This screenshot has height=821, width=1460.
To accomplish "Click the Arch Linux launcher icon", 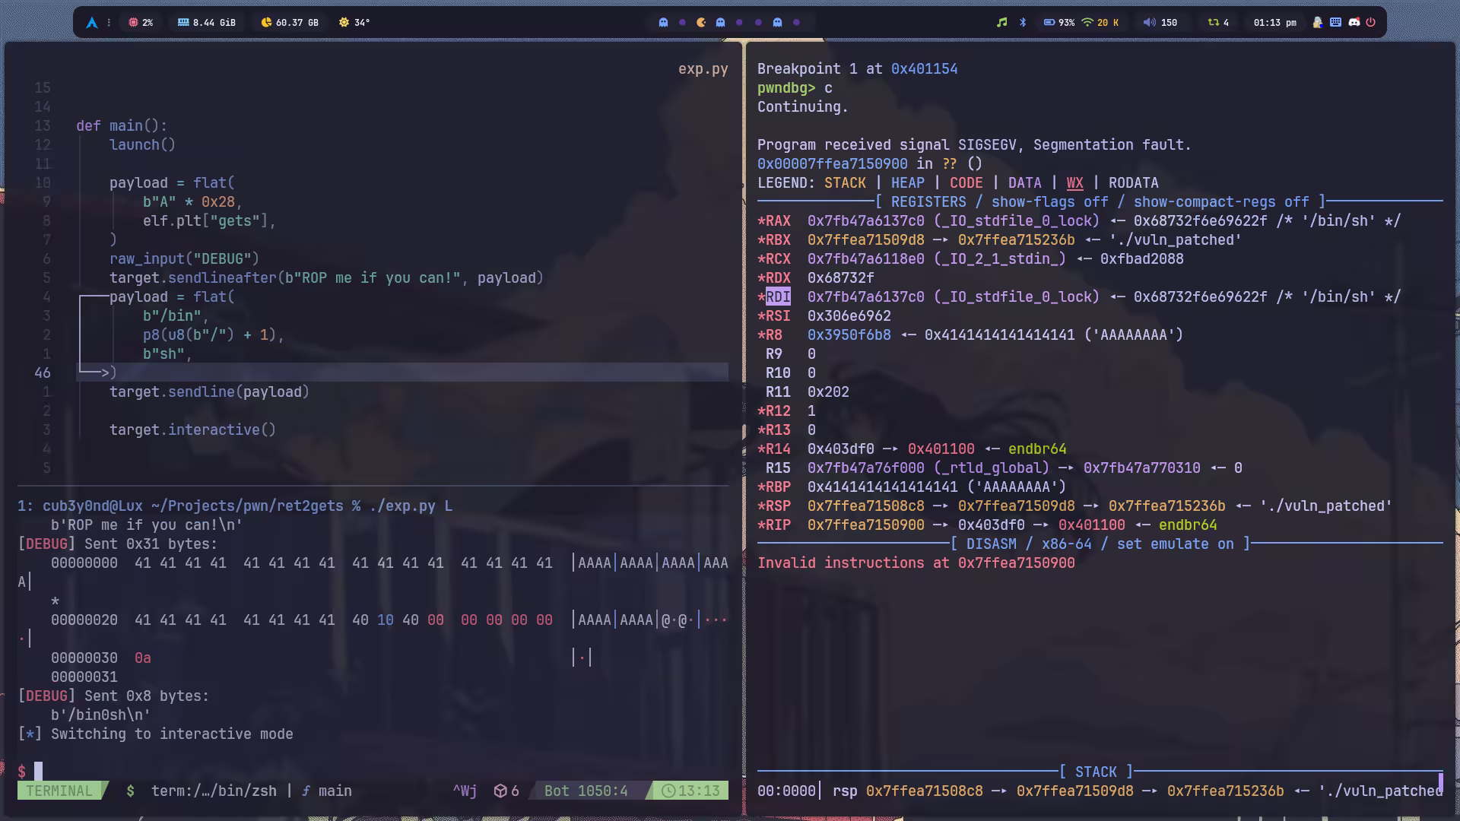I will coord(92,23).
